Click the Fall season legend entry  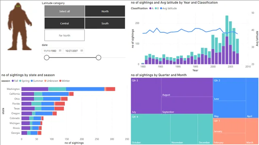click(x=15, y=81)
